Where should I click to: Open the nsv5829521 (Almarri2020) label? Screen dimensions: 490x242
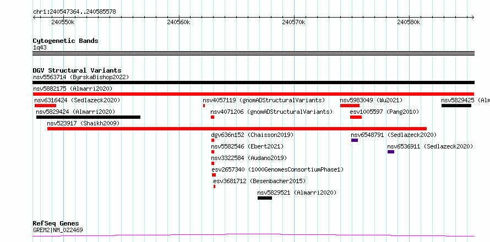coord(297,193)
